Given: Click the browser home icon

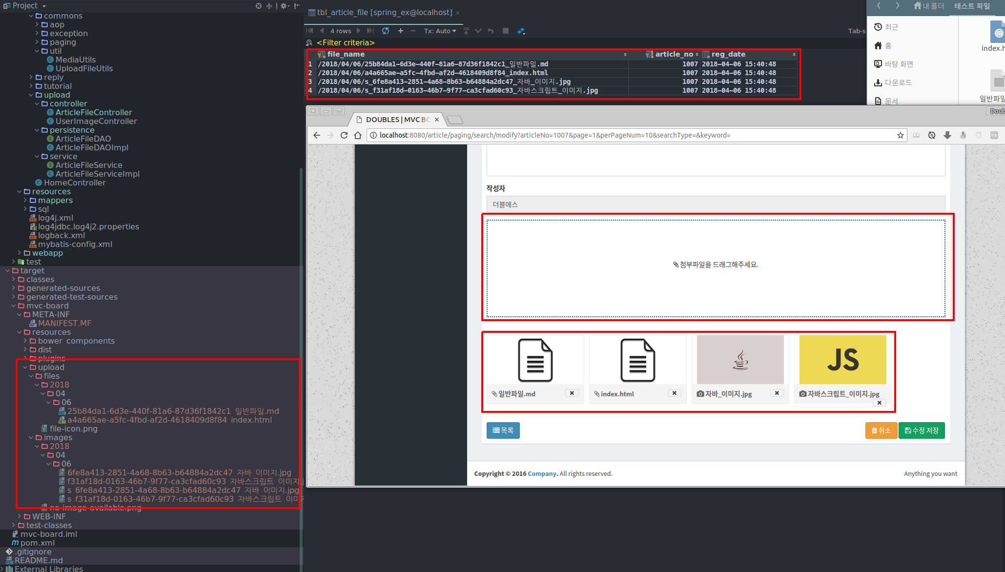Looking at the screenshot, I should 358,135.
